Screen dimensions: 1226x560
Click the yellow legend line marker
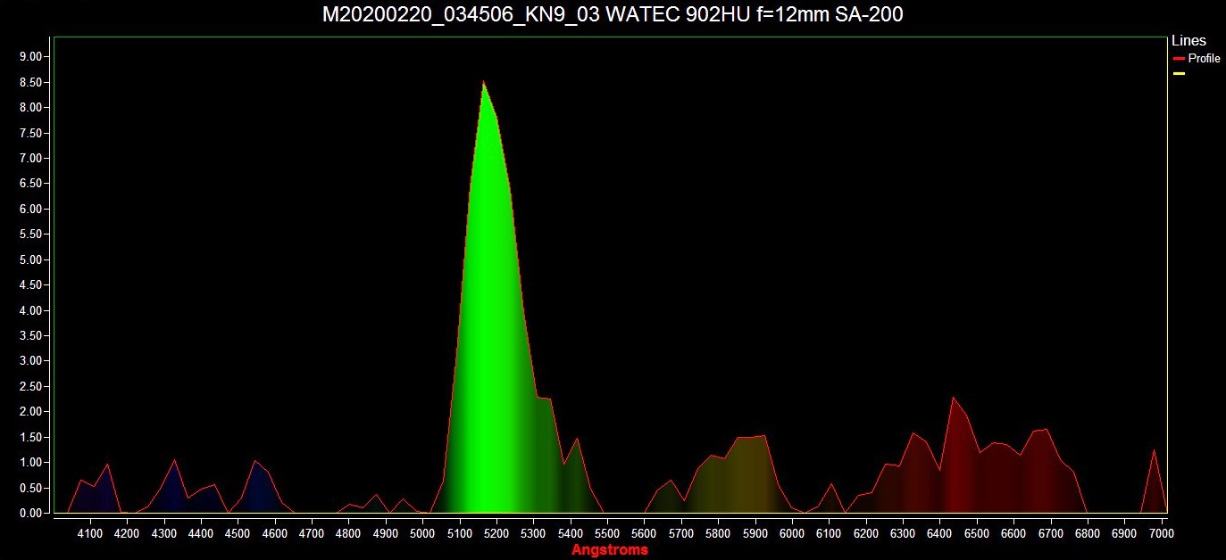tap(1179, 74)
